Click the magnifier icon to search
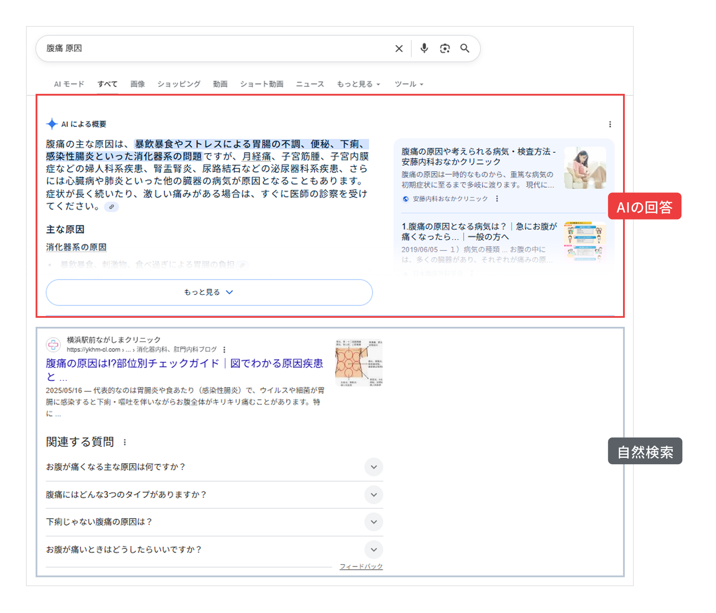 pyautogui.click(x=465, y=48)
